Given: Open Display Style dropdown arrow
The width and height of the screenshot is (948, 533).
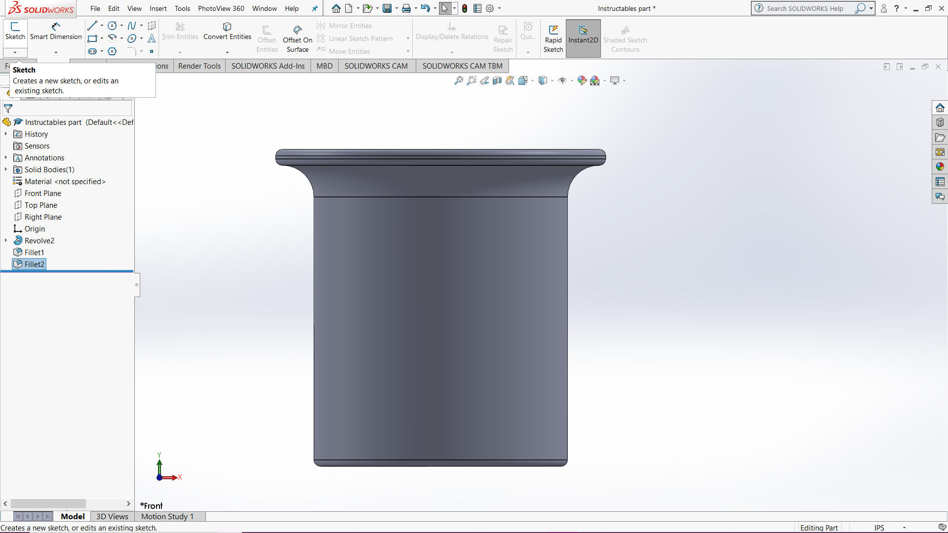Looking at the screenshot, I should 552,80.
